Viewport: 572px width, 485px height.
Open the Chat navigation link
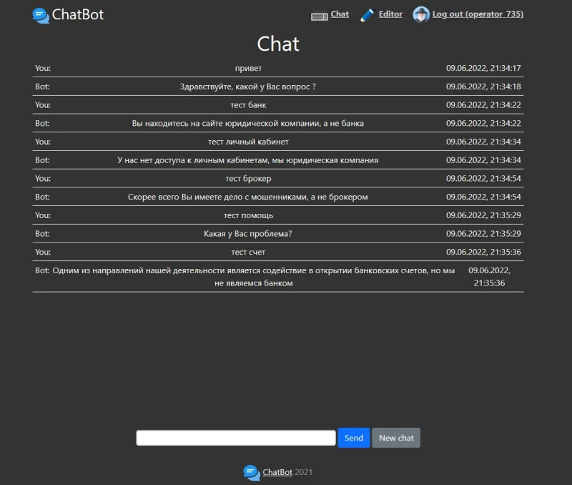(340, 14)
